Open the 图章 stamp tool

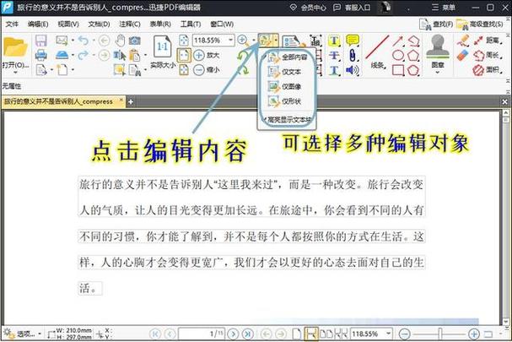(x=438, y=51)
